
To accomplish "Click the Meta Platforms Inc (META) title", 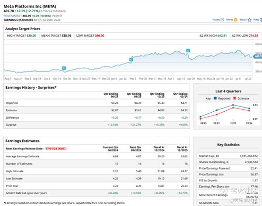I will [30, 6].
